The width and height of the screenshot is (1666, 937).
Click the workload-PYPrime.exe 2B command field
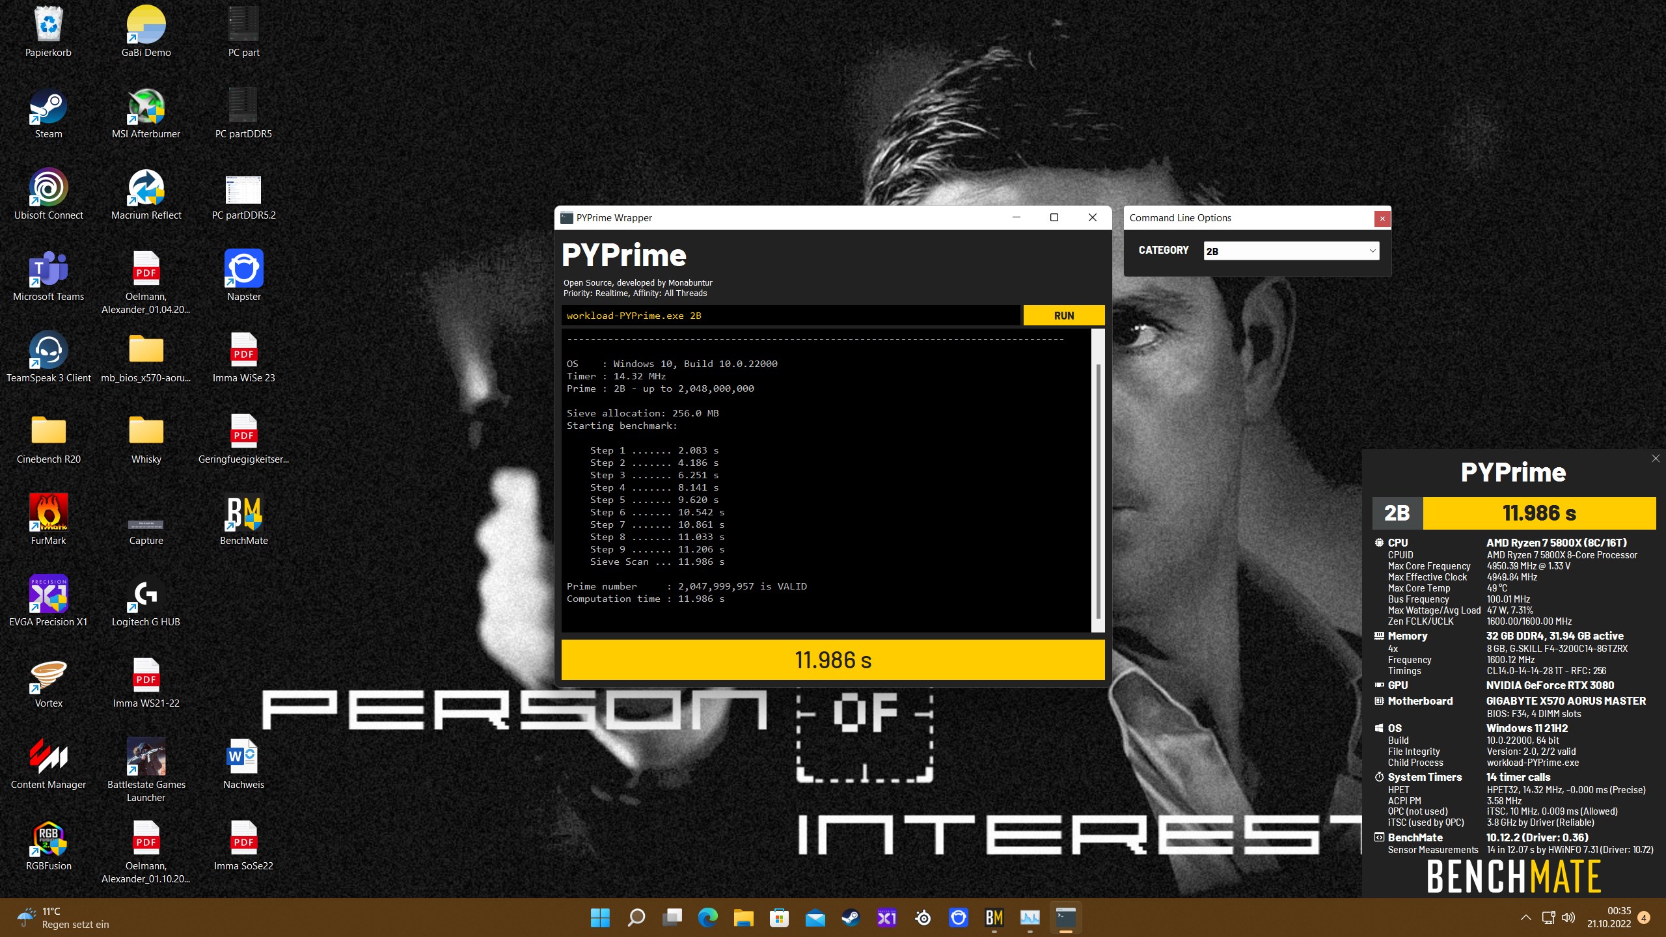point(791,316)
